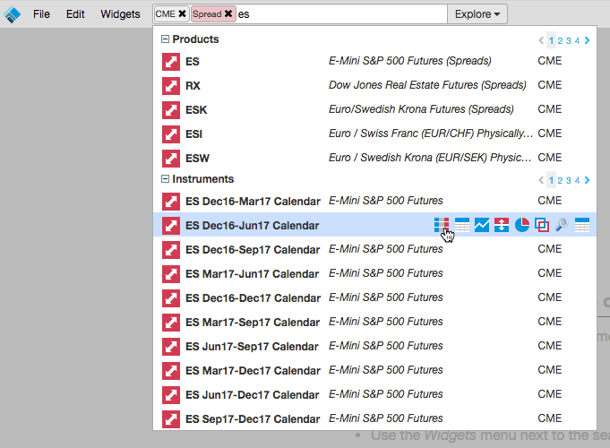Go to next Instruments results page
This screenshot has width=610, height=448.
[x=587, y=180]
